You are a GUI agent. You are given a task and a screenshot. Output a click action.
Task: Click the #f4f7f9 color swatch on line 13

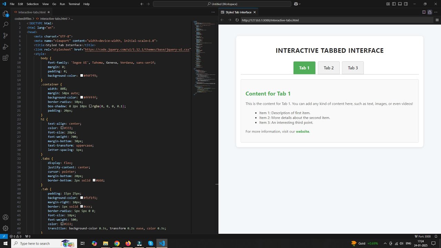tap(82, 75)
